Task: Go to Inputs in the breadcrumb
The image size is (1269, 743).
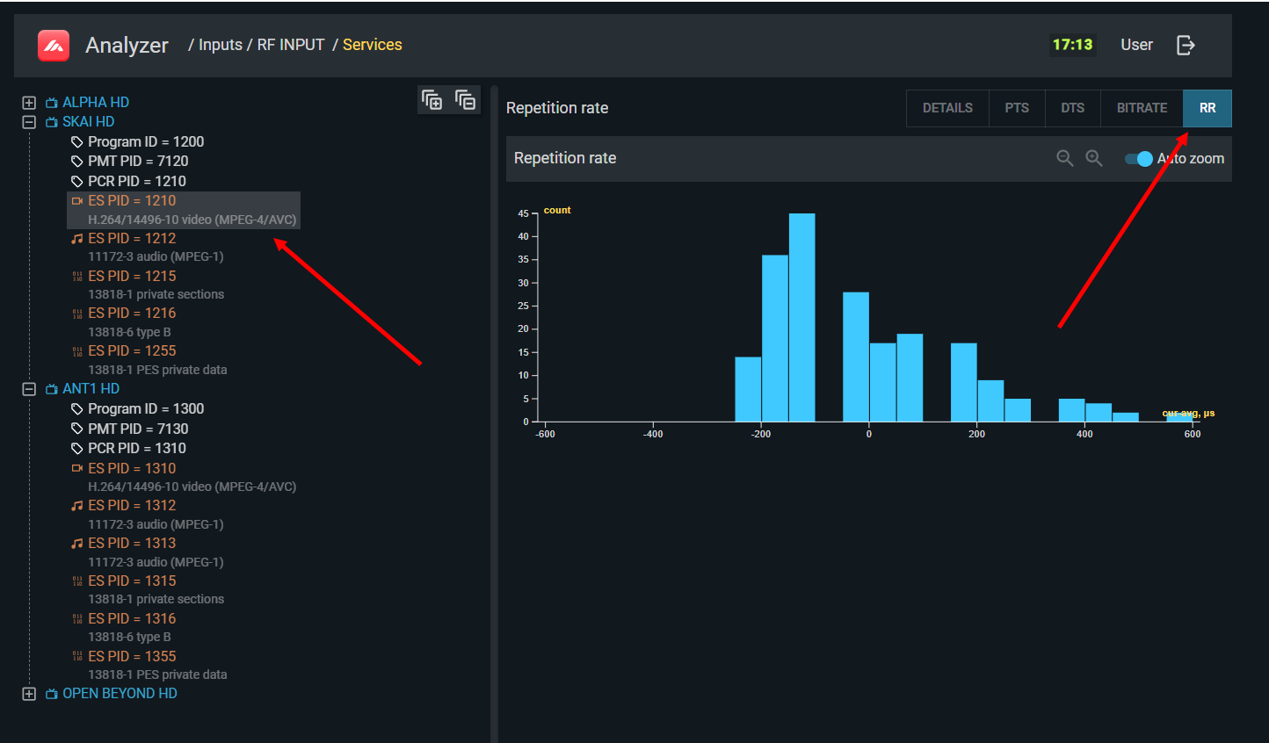Action: pos(221,45)
